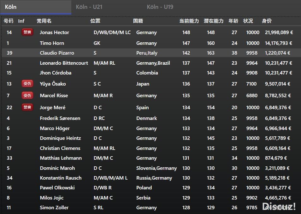Click Marcel Risse's condition value 6880

click(x=252, y=96)
